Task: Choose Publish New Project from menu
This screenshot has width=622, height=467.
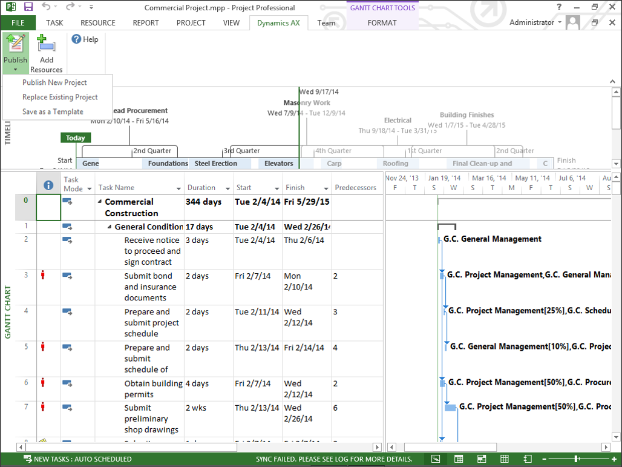Action: tap(54, 82)
